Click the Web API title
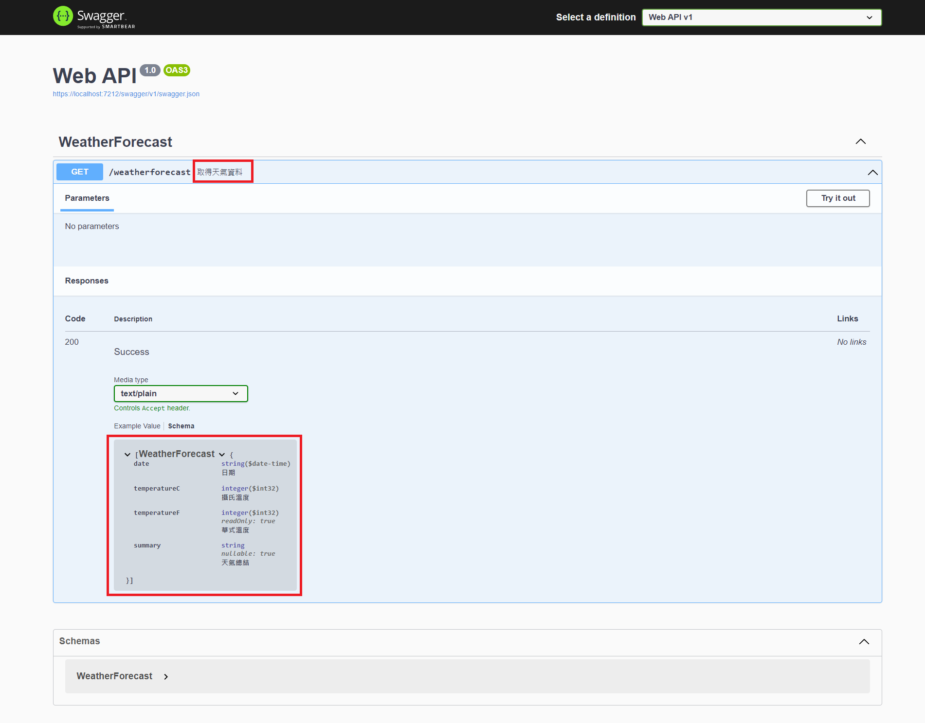This screenshot has width=925, height=723. point(94,76)
